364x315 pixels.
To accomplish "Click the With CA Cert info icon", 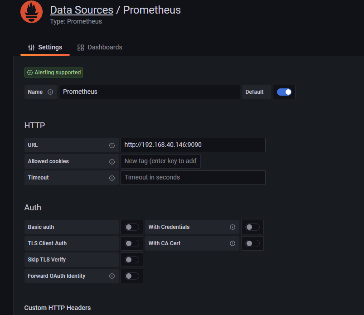I will coord(233,243).
